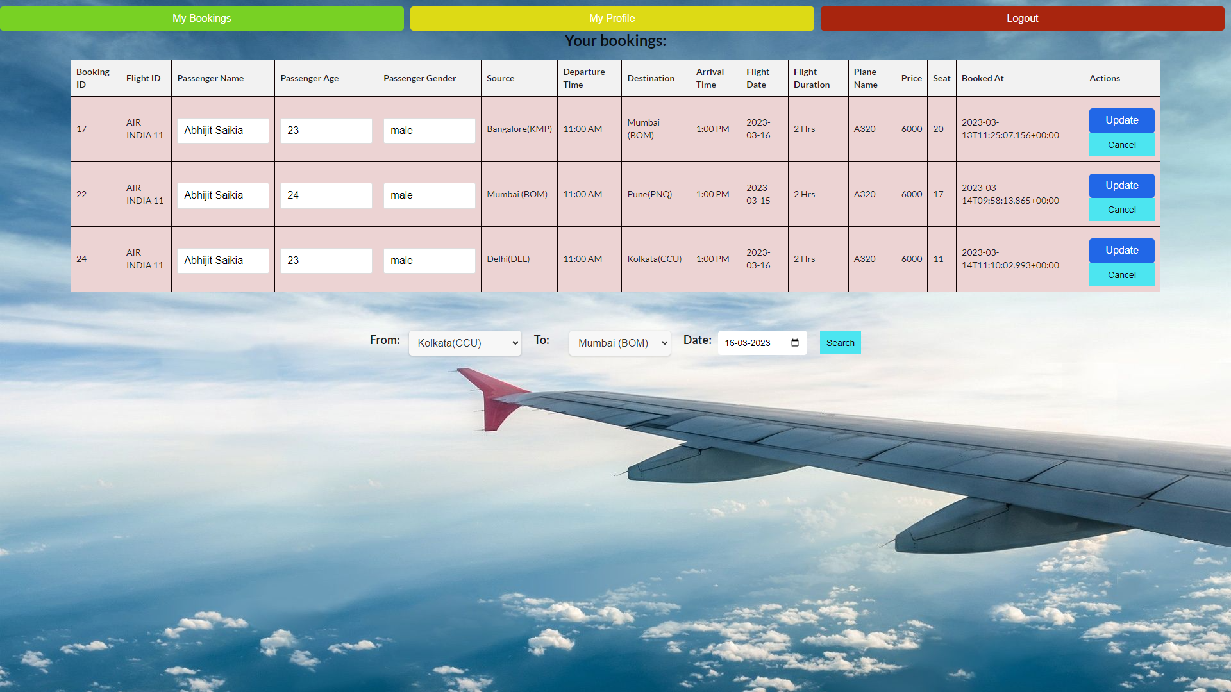Screen dimensions: 1231x692
Task: Open the date picker calendar icon
Action: (x=795, y=342)
